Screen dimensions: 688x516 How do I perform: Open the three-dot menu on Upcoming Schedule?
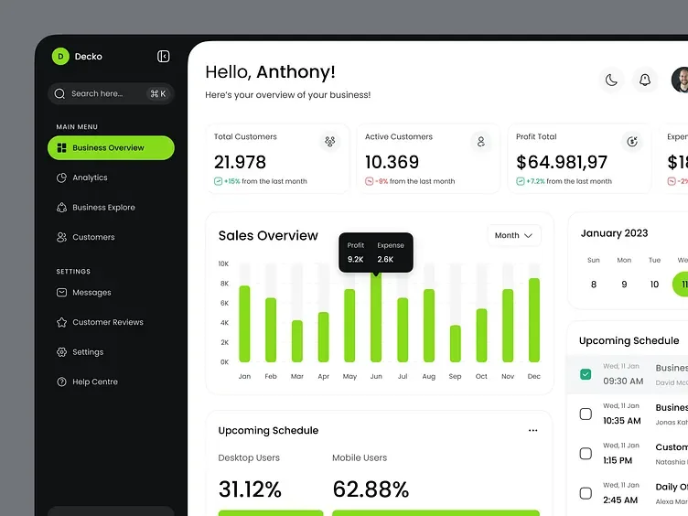pos(532,430)
